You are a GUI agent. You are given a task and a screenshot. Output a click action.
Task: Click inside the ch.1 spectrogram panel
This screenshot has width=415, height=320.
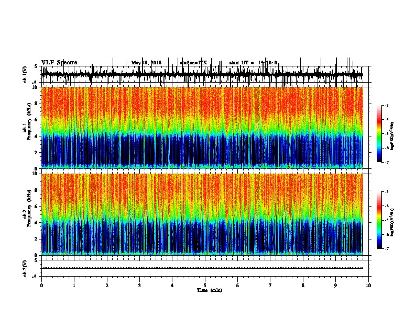[202, 128]
